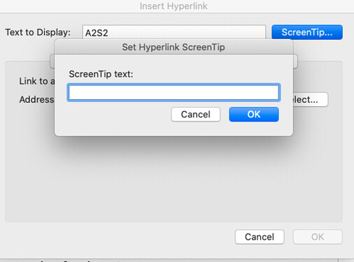Click the ScreenTip text label
The height and width of the screenshot is (262, 354).
101,74
